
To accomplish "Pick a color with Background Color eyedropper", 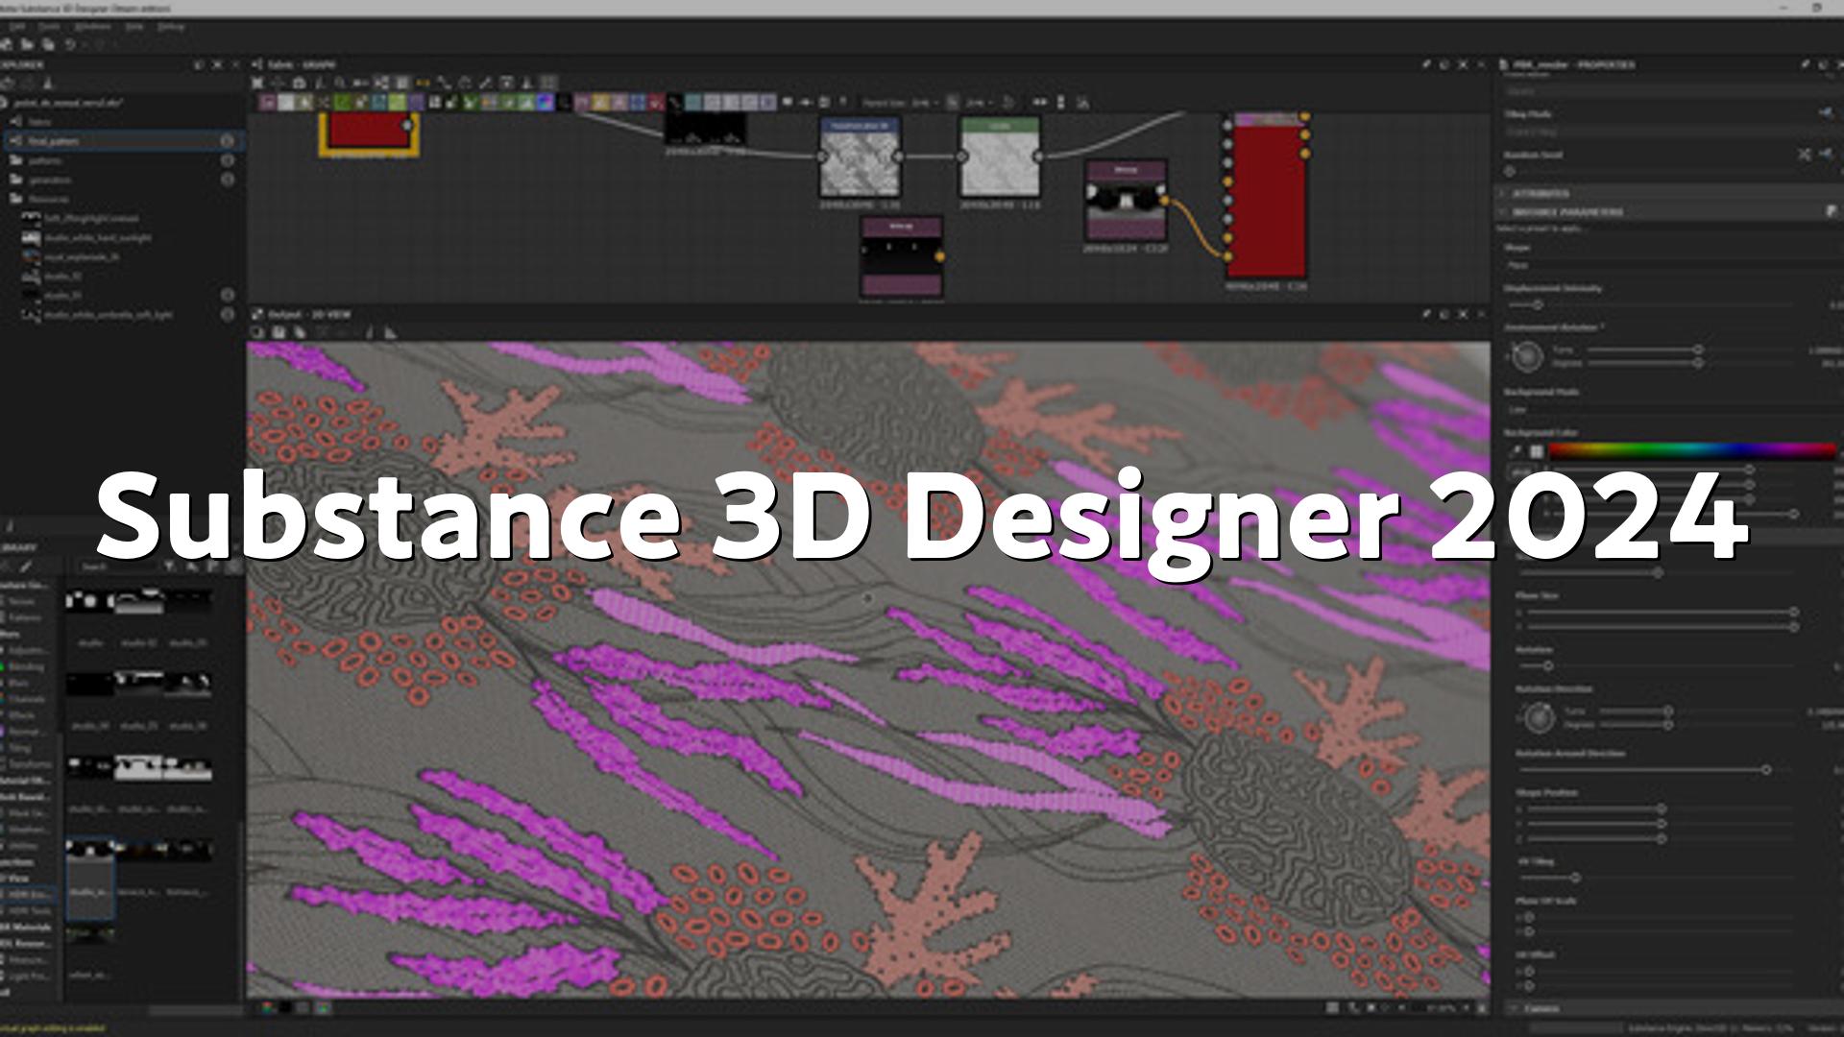I will coord(1517,451).
